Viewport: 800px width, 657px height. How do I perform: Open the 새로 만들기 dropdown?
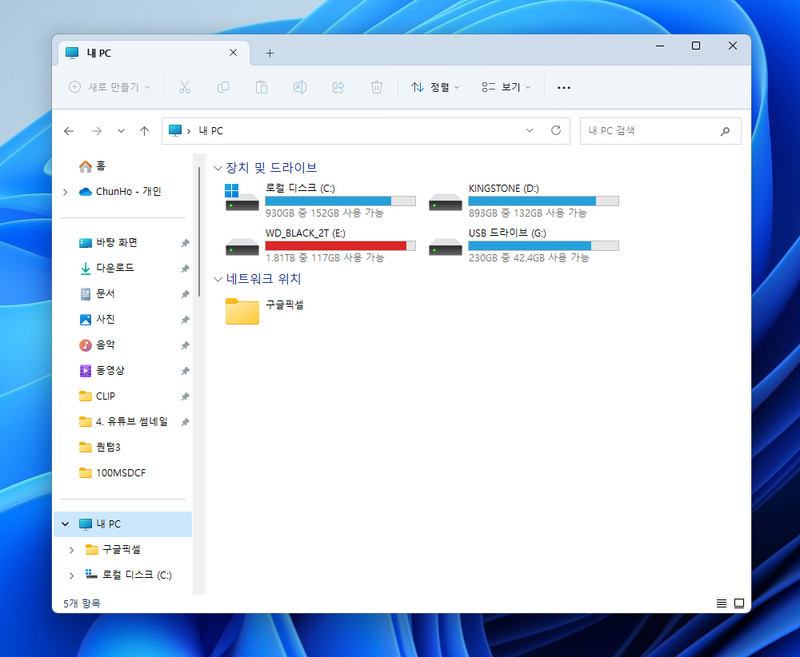tap(109, 87)
